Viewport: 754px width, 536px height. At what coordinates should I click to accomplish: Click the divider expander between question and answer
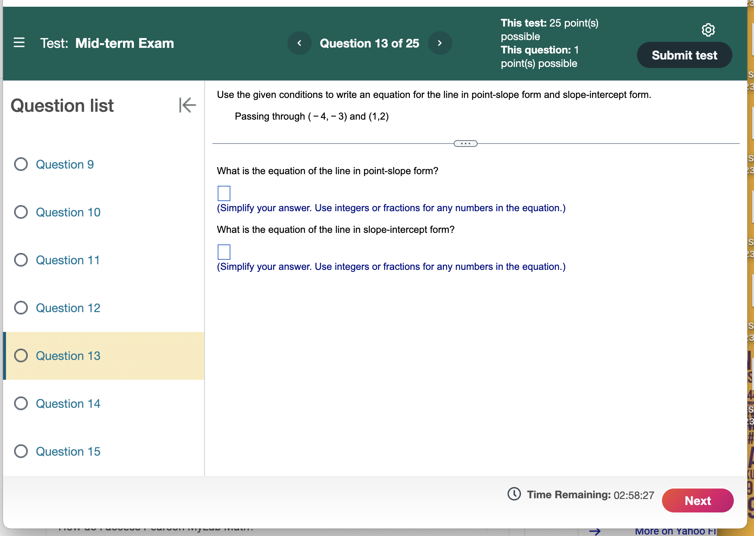pyautogui.click(x=466, y=143)
